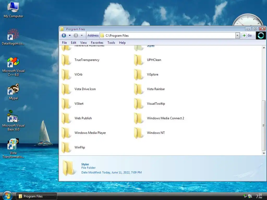Open the Back history dropdown arrow
This screenshot has width=267, height=200.
(70, 35)
